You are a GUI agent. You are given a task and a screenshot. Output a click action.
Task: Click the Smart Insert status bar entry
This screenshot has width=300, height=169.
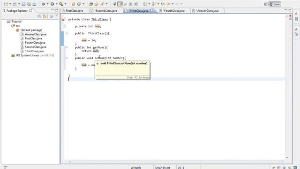point(162,168)
